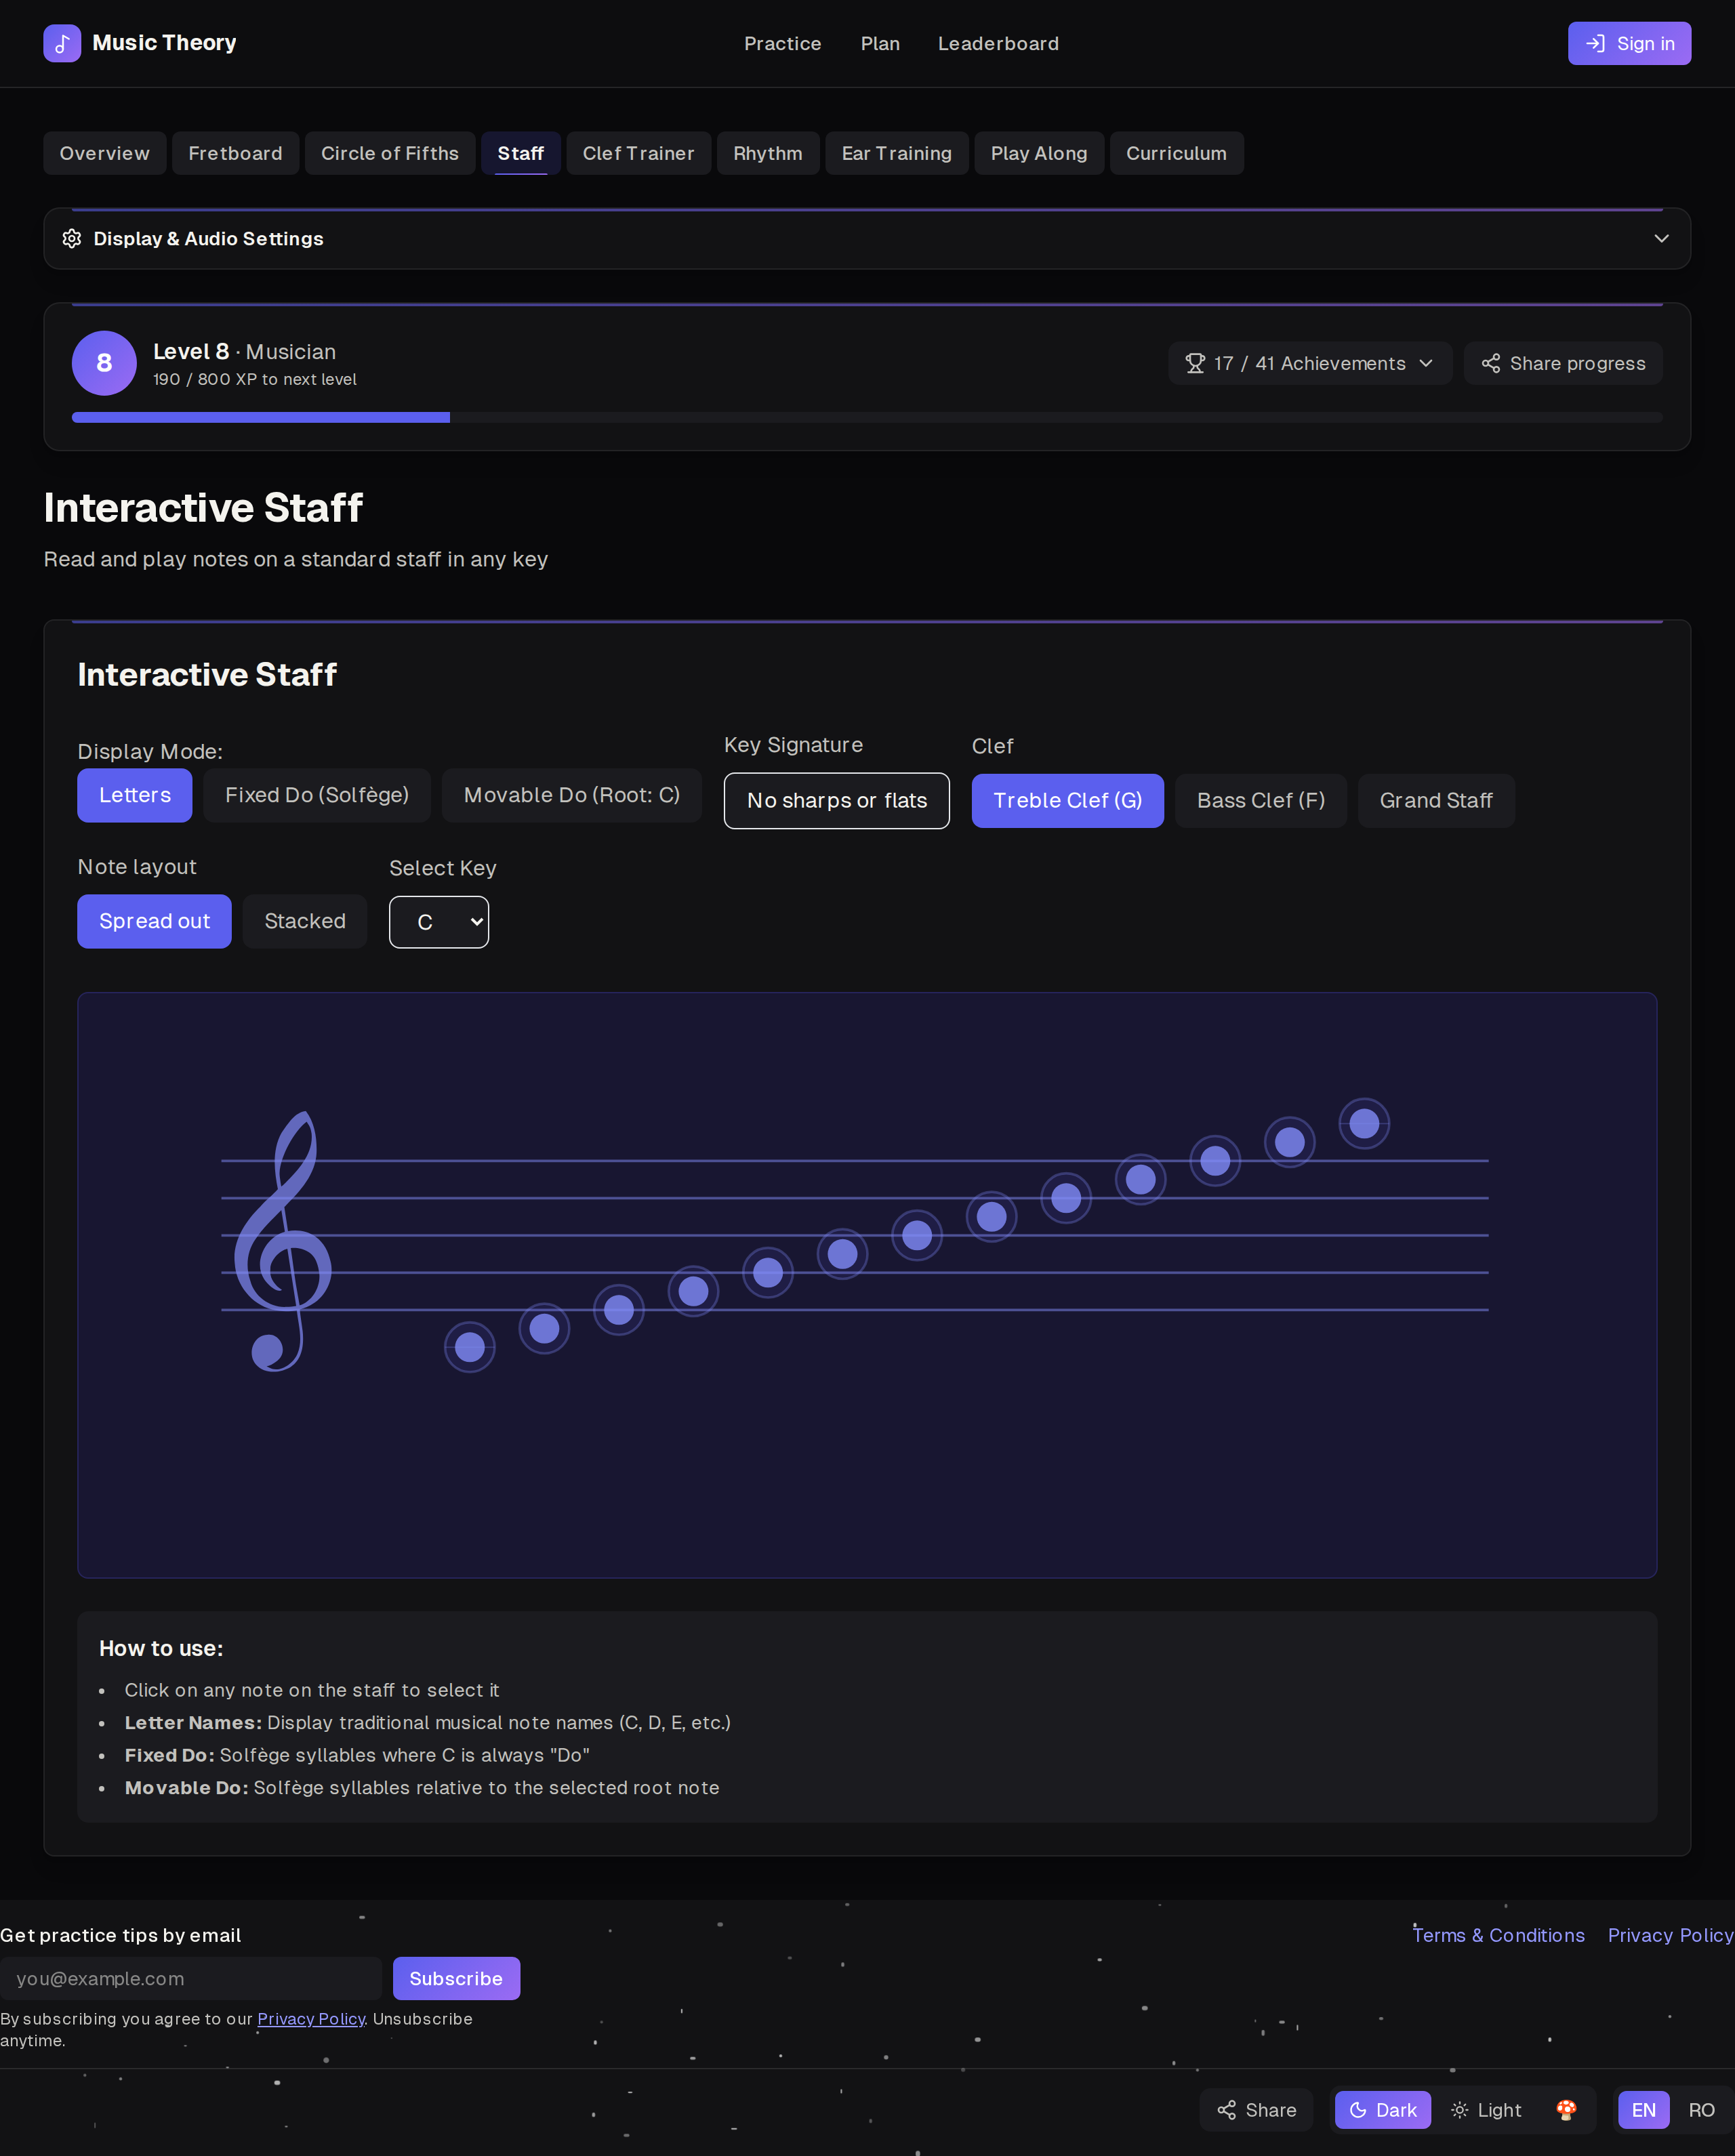Select Spread out note layout
This screenshot has width=1735, height=2156.
[154, 921]
